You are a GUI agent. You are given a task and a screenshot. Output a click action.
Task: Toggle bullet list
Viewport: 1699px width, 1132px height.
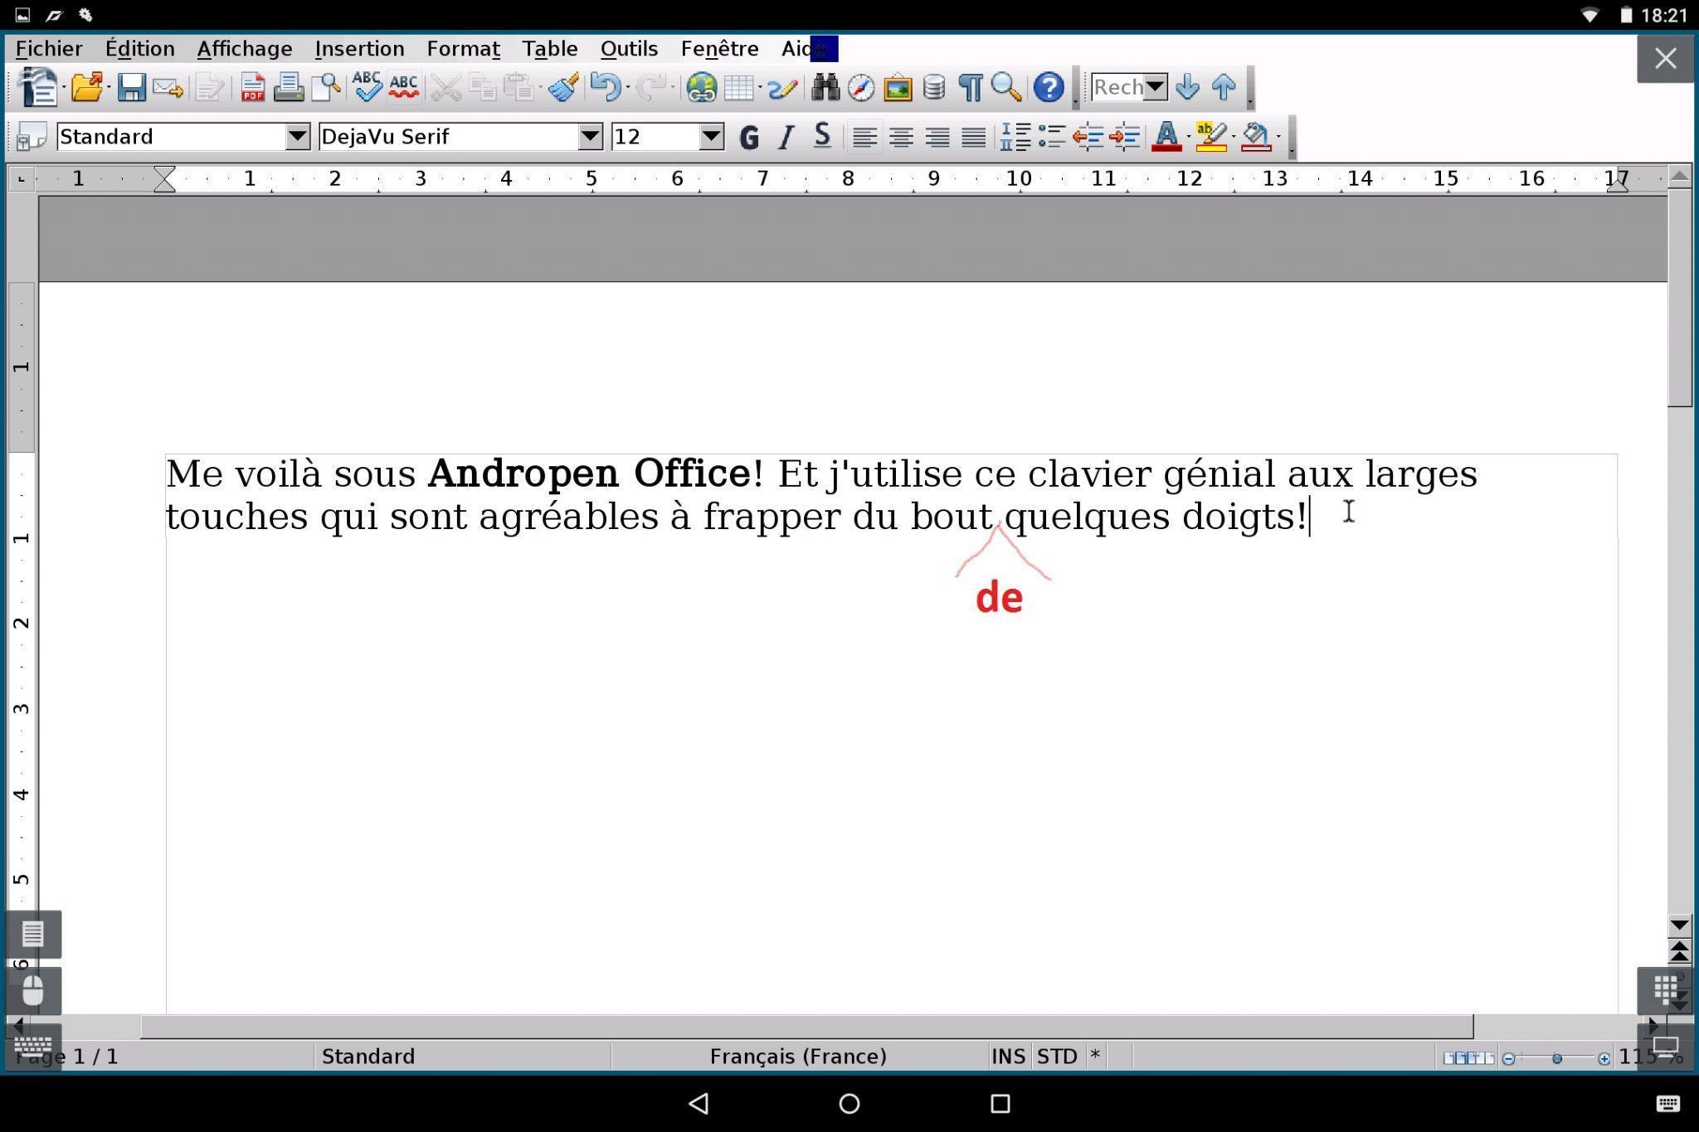tap(1052, 137)
